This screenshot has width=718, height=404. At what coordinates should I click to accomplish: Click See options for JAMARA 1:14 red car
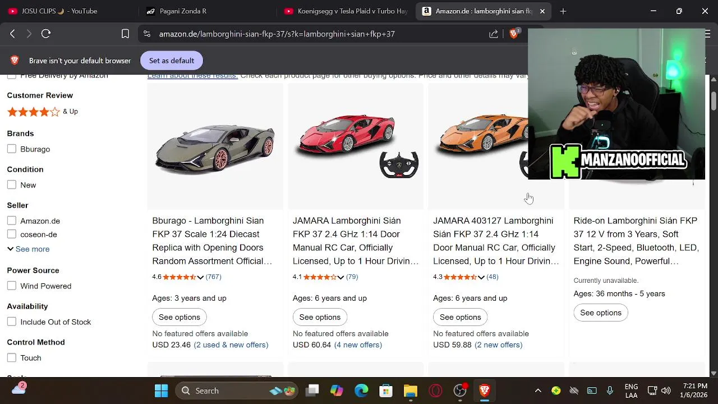pos(320,317)
